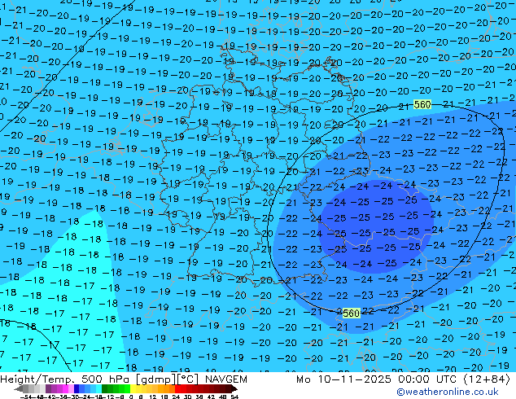The image size is (516, 399).
Task: Click the '[°C]' unit label
Action: coord(186,379)
